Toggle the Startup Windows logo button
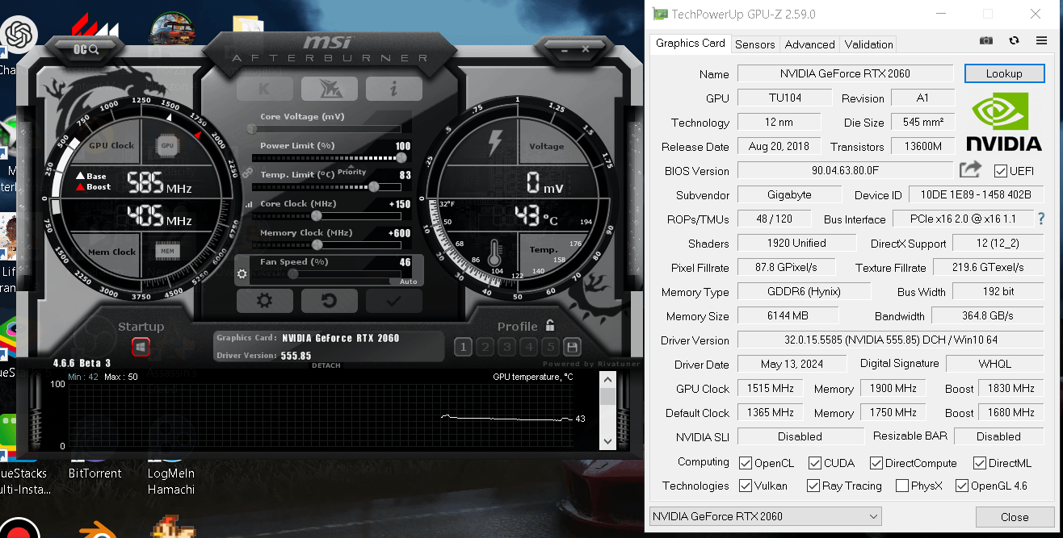1063x538 pixels. pyautogui.click(x=141, y=347)
